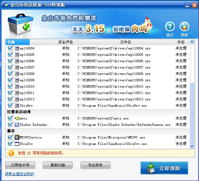Click the scrollbar down arrow
The image size is (199, 181).
[x=192, y=146]
